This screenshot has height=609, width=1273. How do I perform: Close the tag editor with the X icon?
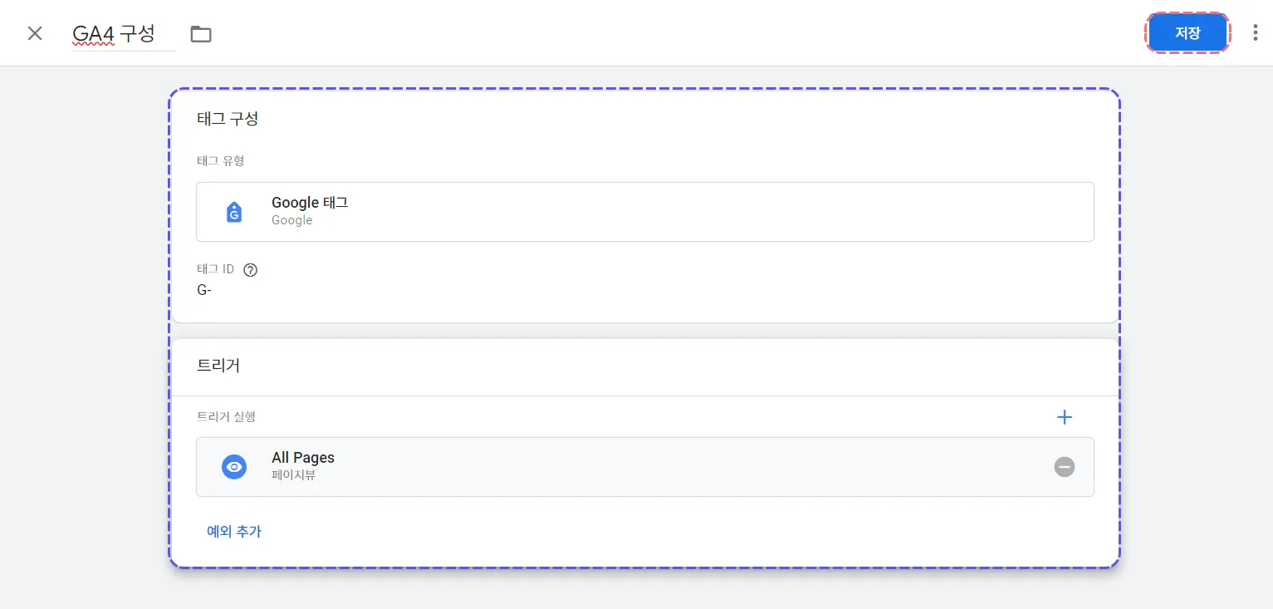(35, 33)
